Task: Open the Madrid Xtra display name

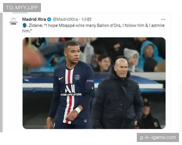Action: pos(34,19)
